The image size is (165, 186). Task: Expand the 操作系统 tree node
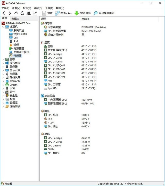[x=3, y=63]
